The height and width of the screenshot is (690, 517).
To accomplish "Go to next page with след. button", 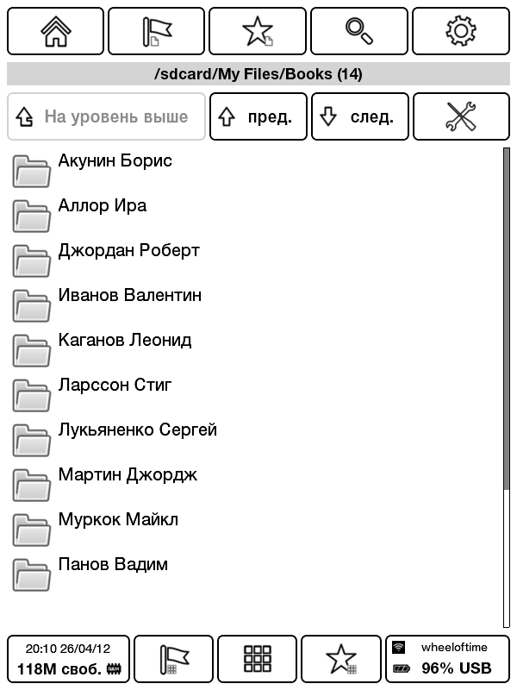I will click(x=359, y=116).
